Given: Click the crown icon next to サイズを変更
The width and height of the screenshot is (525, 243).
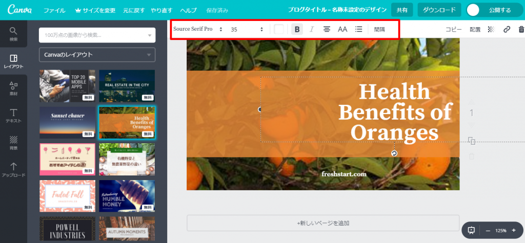Looking at the screenshot, I should coord(77,10).
